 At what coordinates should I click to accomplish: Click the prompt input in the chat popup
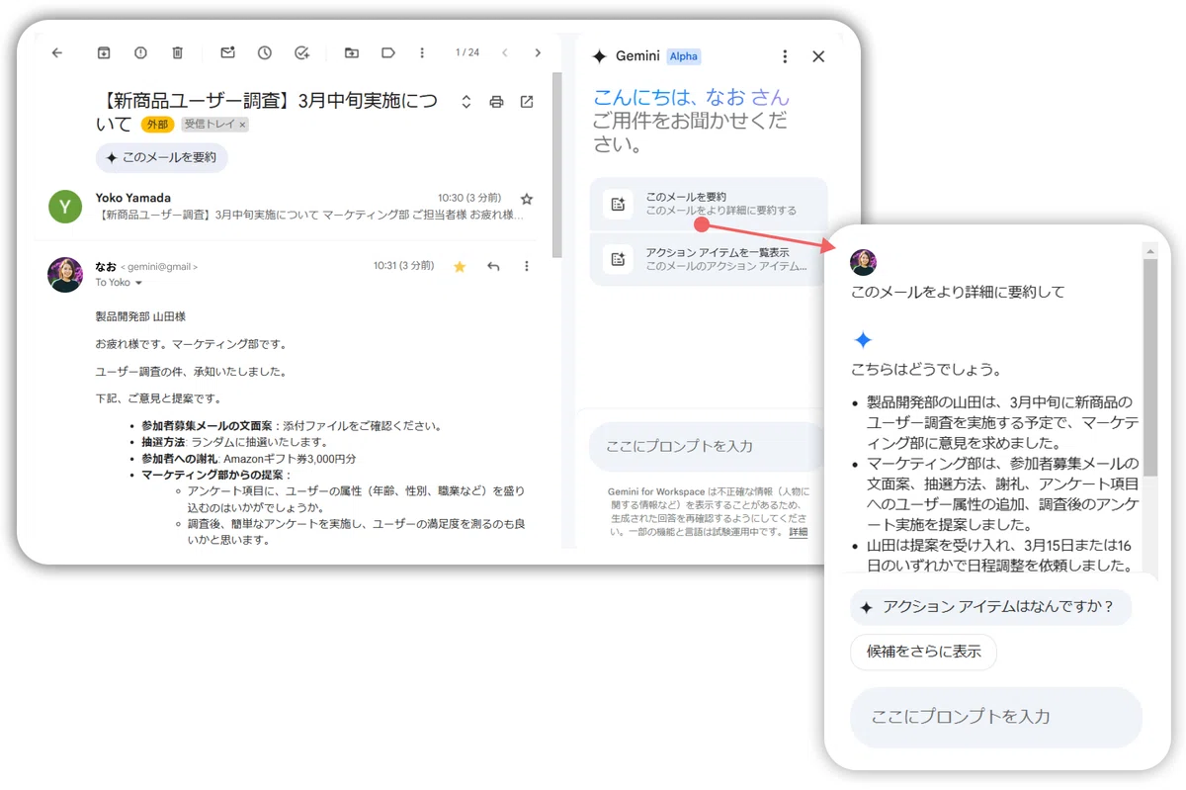996,717
